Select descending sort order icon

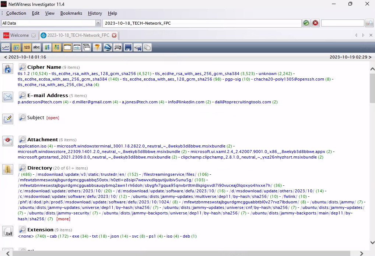tap(57, 47)
